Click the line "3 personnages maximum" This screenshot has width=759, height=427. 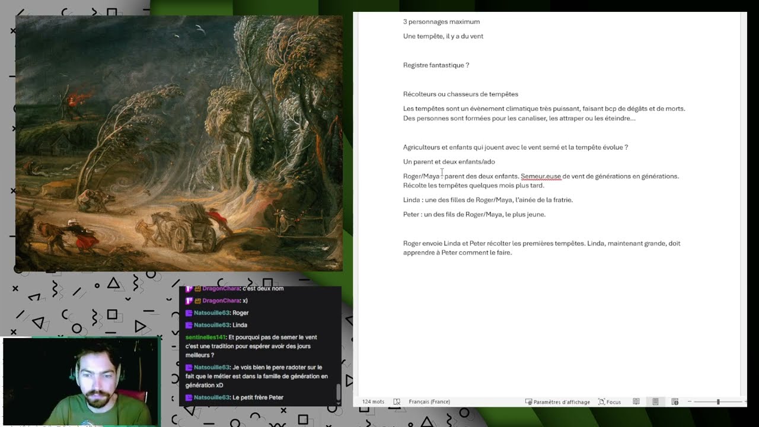pos(441,22)
